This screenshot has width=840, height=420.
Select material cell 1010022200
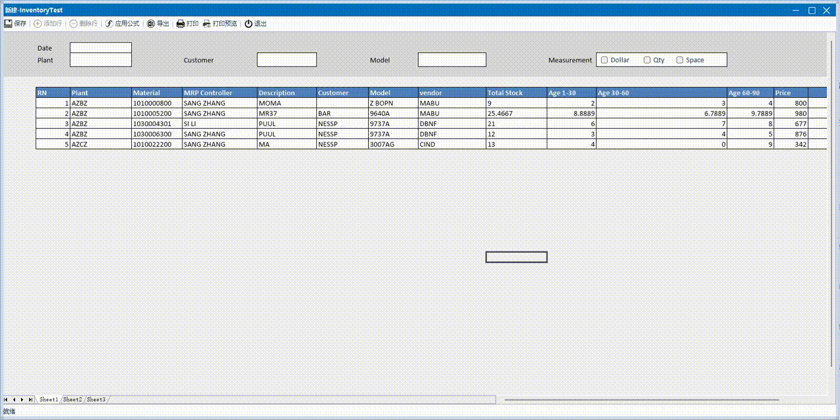pyautogui.click(x=157, y=144)
